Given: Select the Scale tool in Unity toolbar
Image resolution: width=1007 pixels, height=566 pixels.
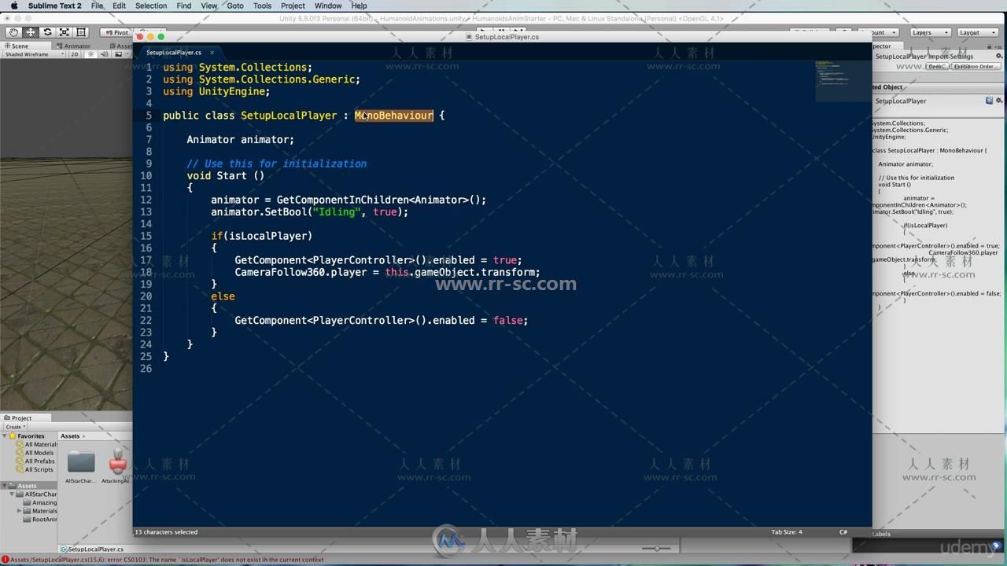Looking at the screenshot, I should click(x=64, y=32).
